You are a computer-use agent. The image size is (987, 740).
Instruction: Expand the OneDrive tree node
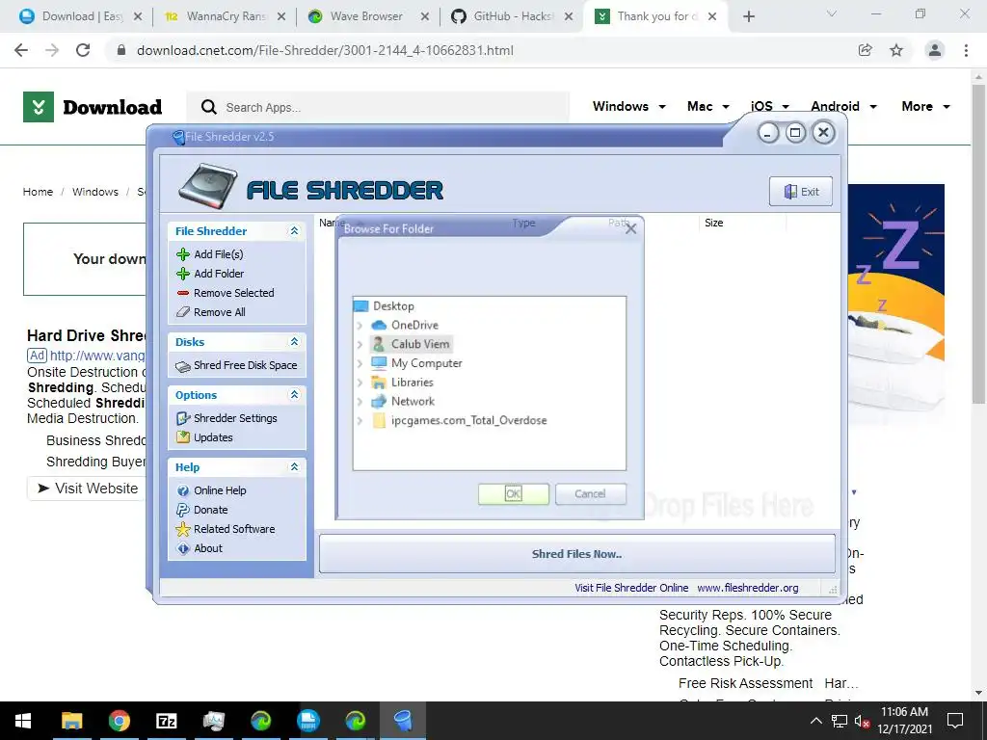click(360, 326)
